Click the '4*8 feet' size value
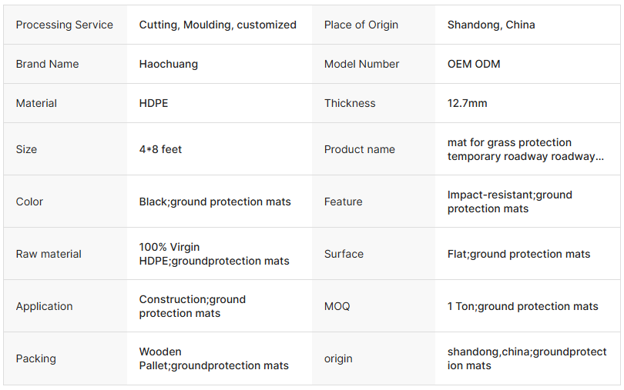The width and height of the screenshot is (624, 390). pyautogui.click(x=160, y=149)
